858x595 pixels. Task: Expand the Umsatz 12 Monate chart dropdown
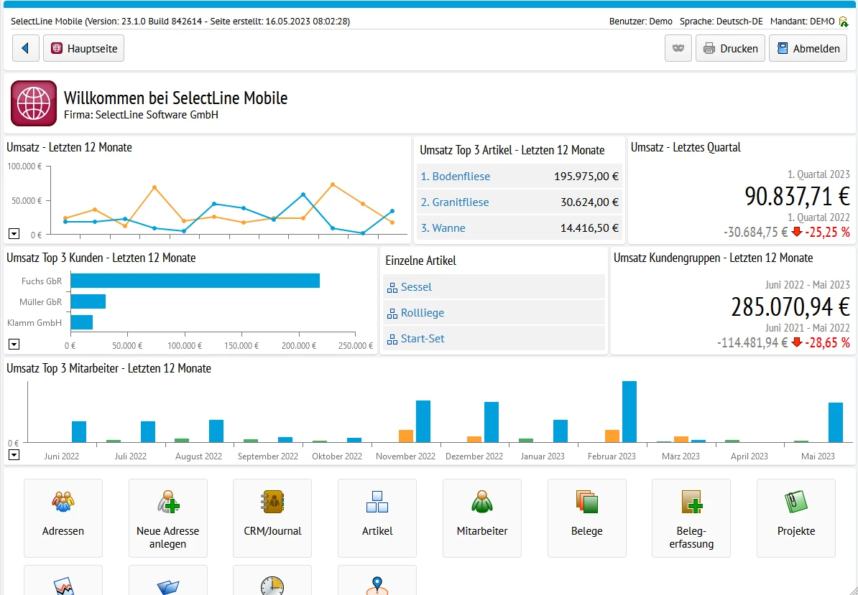(14, 234)
